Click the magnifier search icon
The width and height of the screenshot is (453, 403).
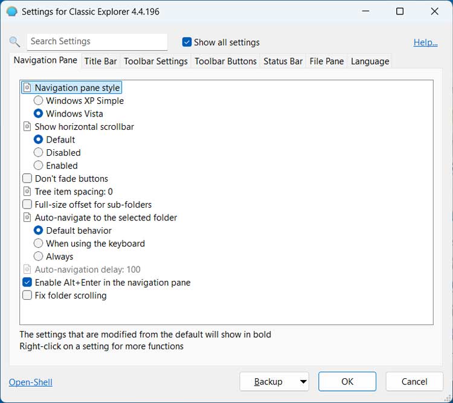click(x=14, y=42)
